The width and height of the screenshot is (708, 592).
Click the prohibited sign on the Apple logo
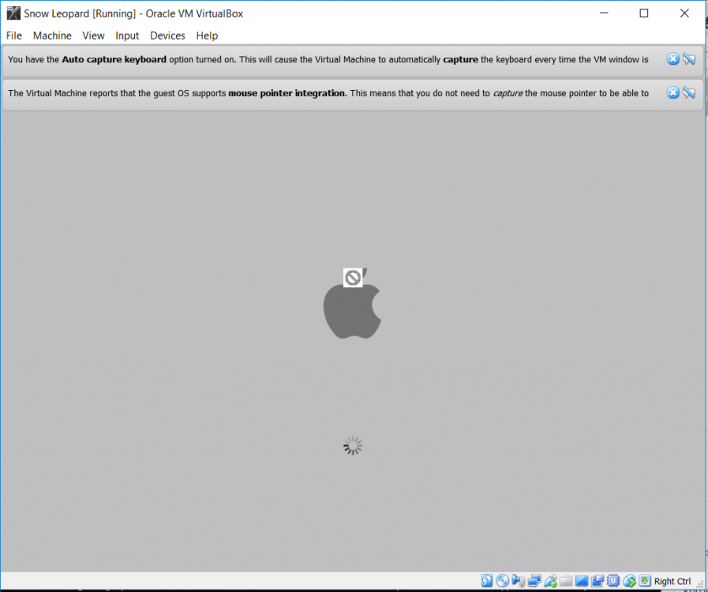353,278
